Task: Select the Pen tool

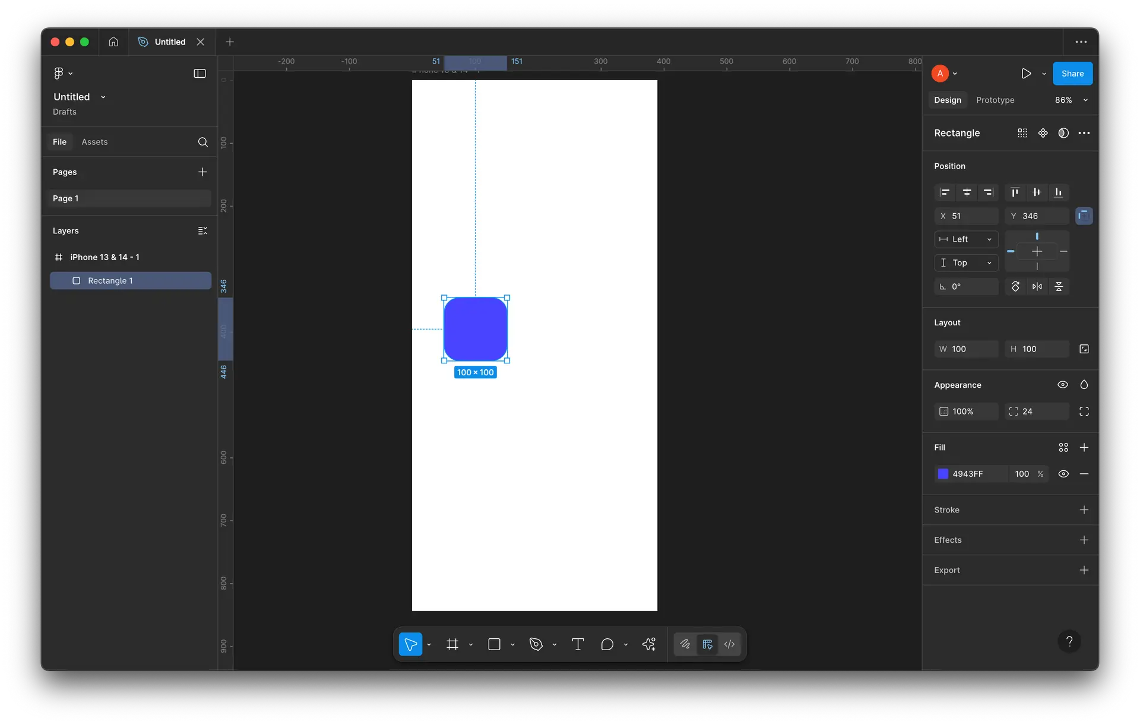Action: [x=536, y=644]
